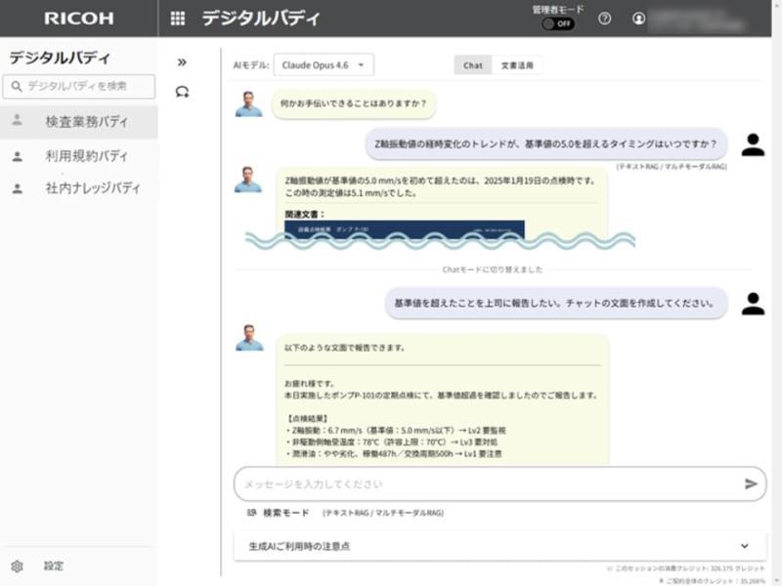Click Chatモードに切り替えました notice text
The height and width of the screenshot is (586, 782).
point(493,270)
